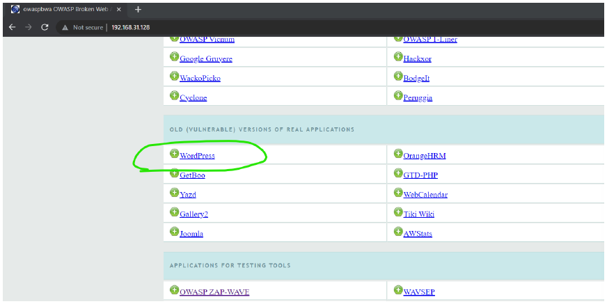The width and height of the screenshot is (607, 304).
Task: Expand the green plus beside Joomla
Action: click(174, 232)
